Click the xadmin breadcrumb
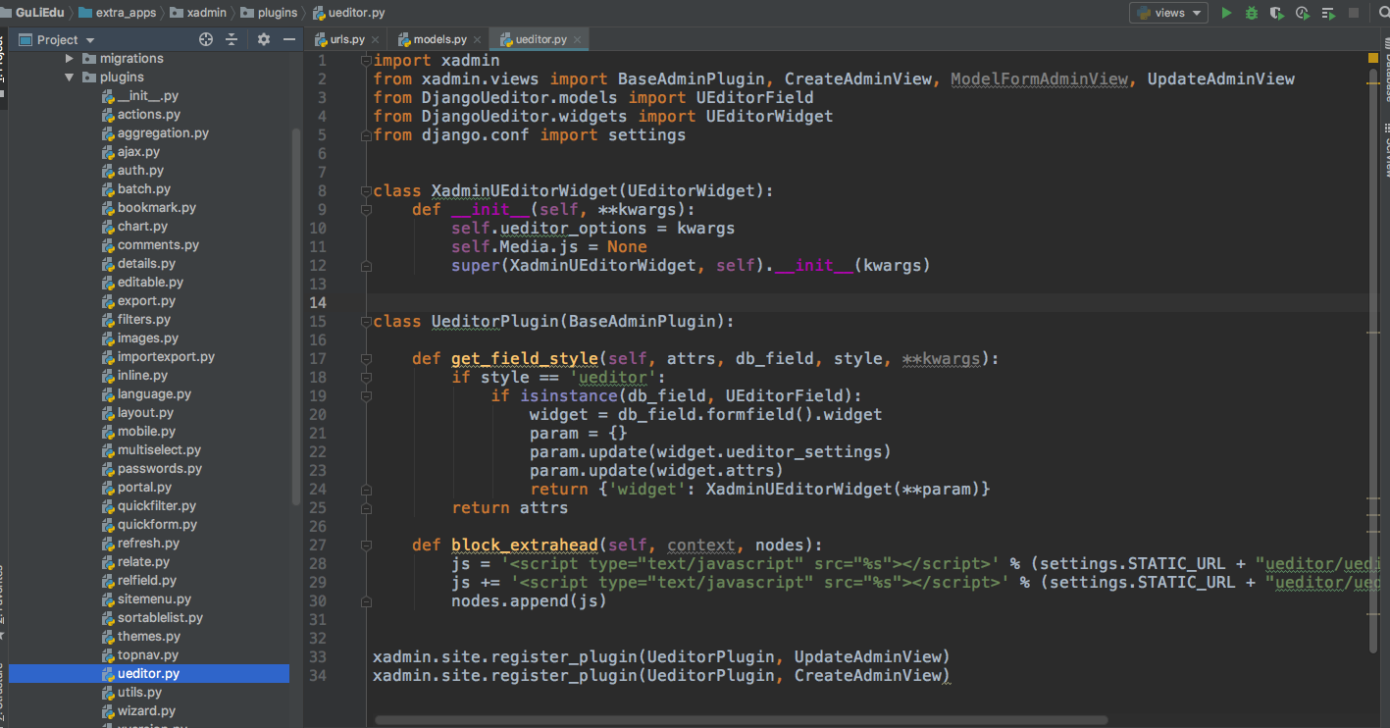The width and height of the screenshot is (1390, 728). pyautogui.click(x=199, y=13)
